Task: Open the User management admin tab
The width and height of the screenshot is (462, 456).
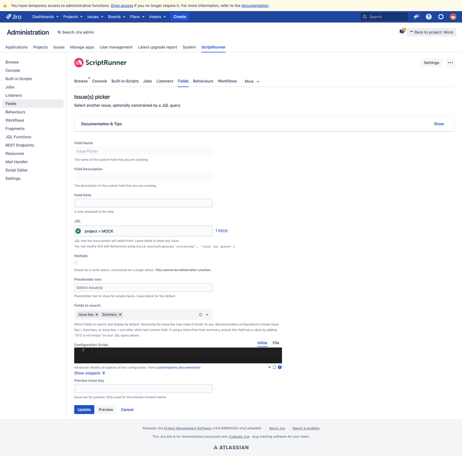Action: [x=116, y=47]
